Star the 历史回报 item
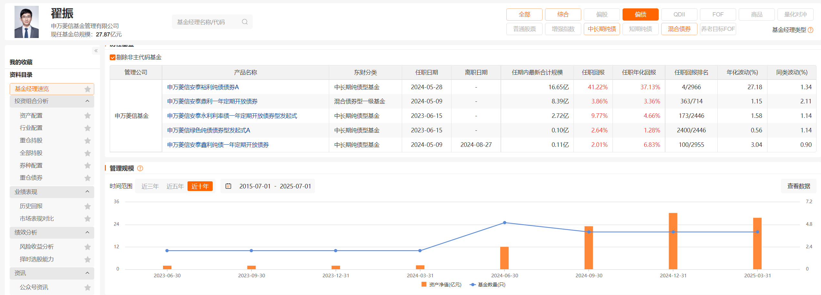Image resolution: width=821 pixels, height=295 pixels. [x=87, y=206]
